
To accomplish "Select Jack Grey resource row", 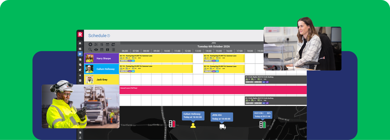I will (101, 80).
